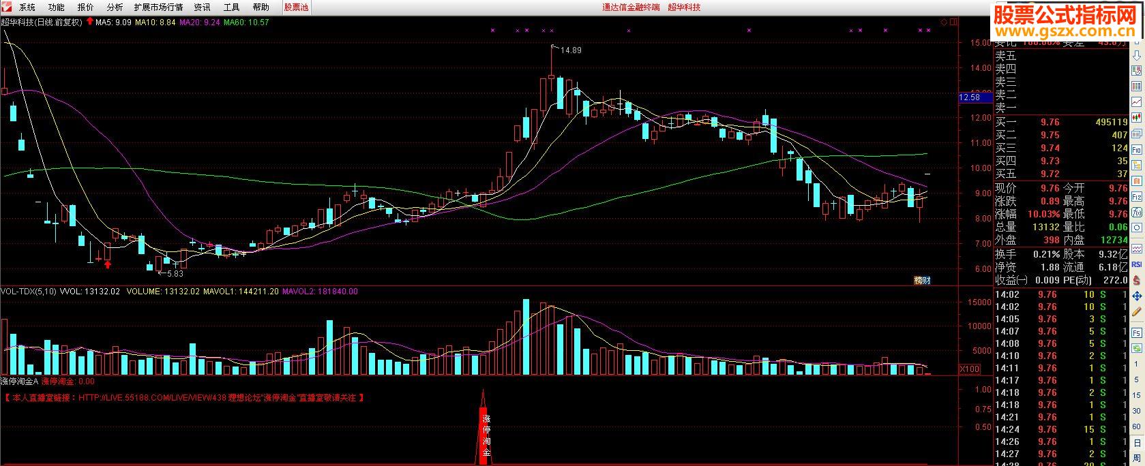The width and height of the screenshot is (1145, 466).
Task: Click the 涨幅 value 10.03%
Action: pos(1044,214)
